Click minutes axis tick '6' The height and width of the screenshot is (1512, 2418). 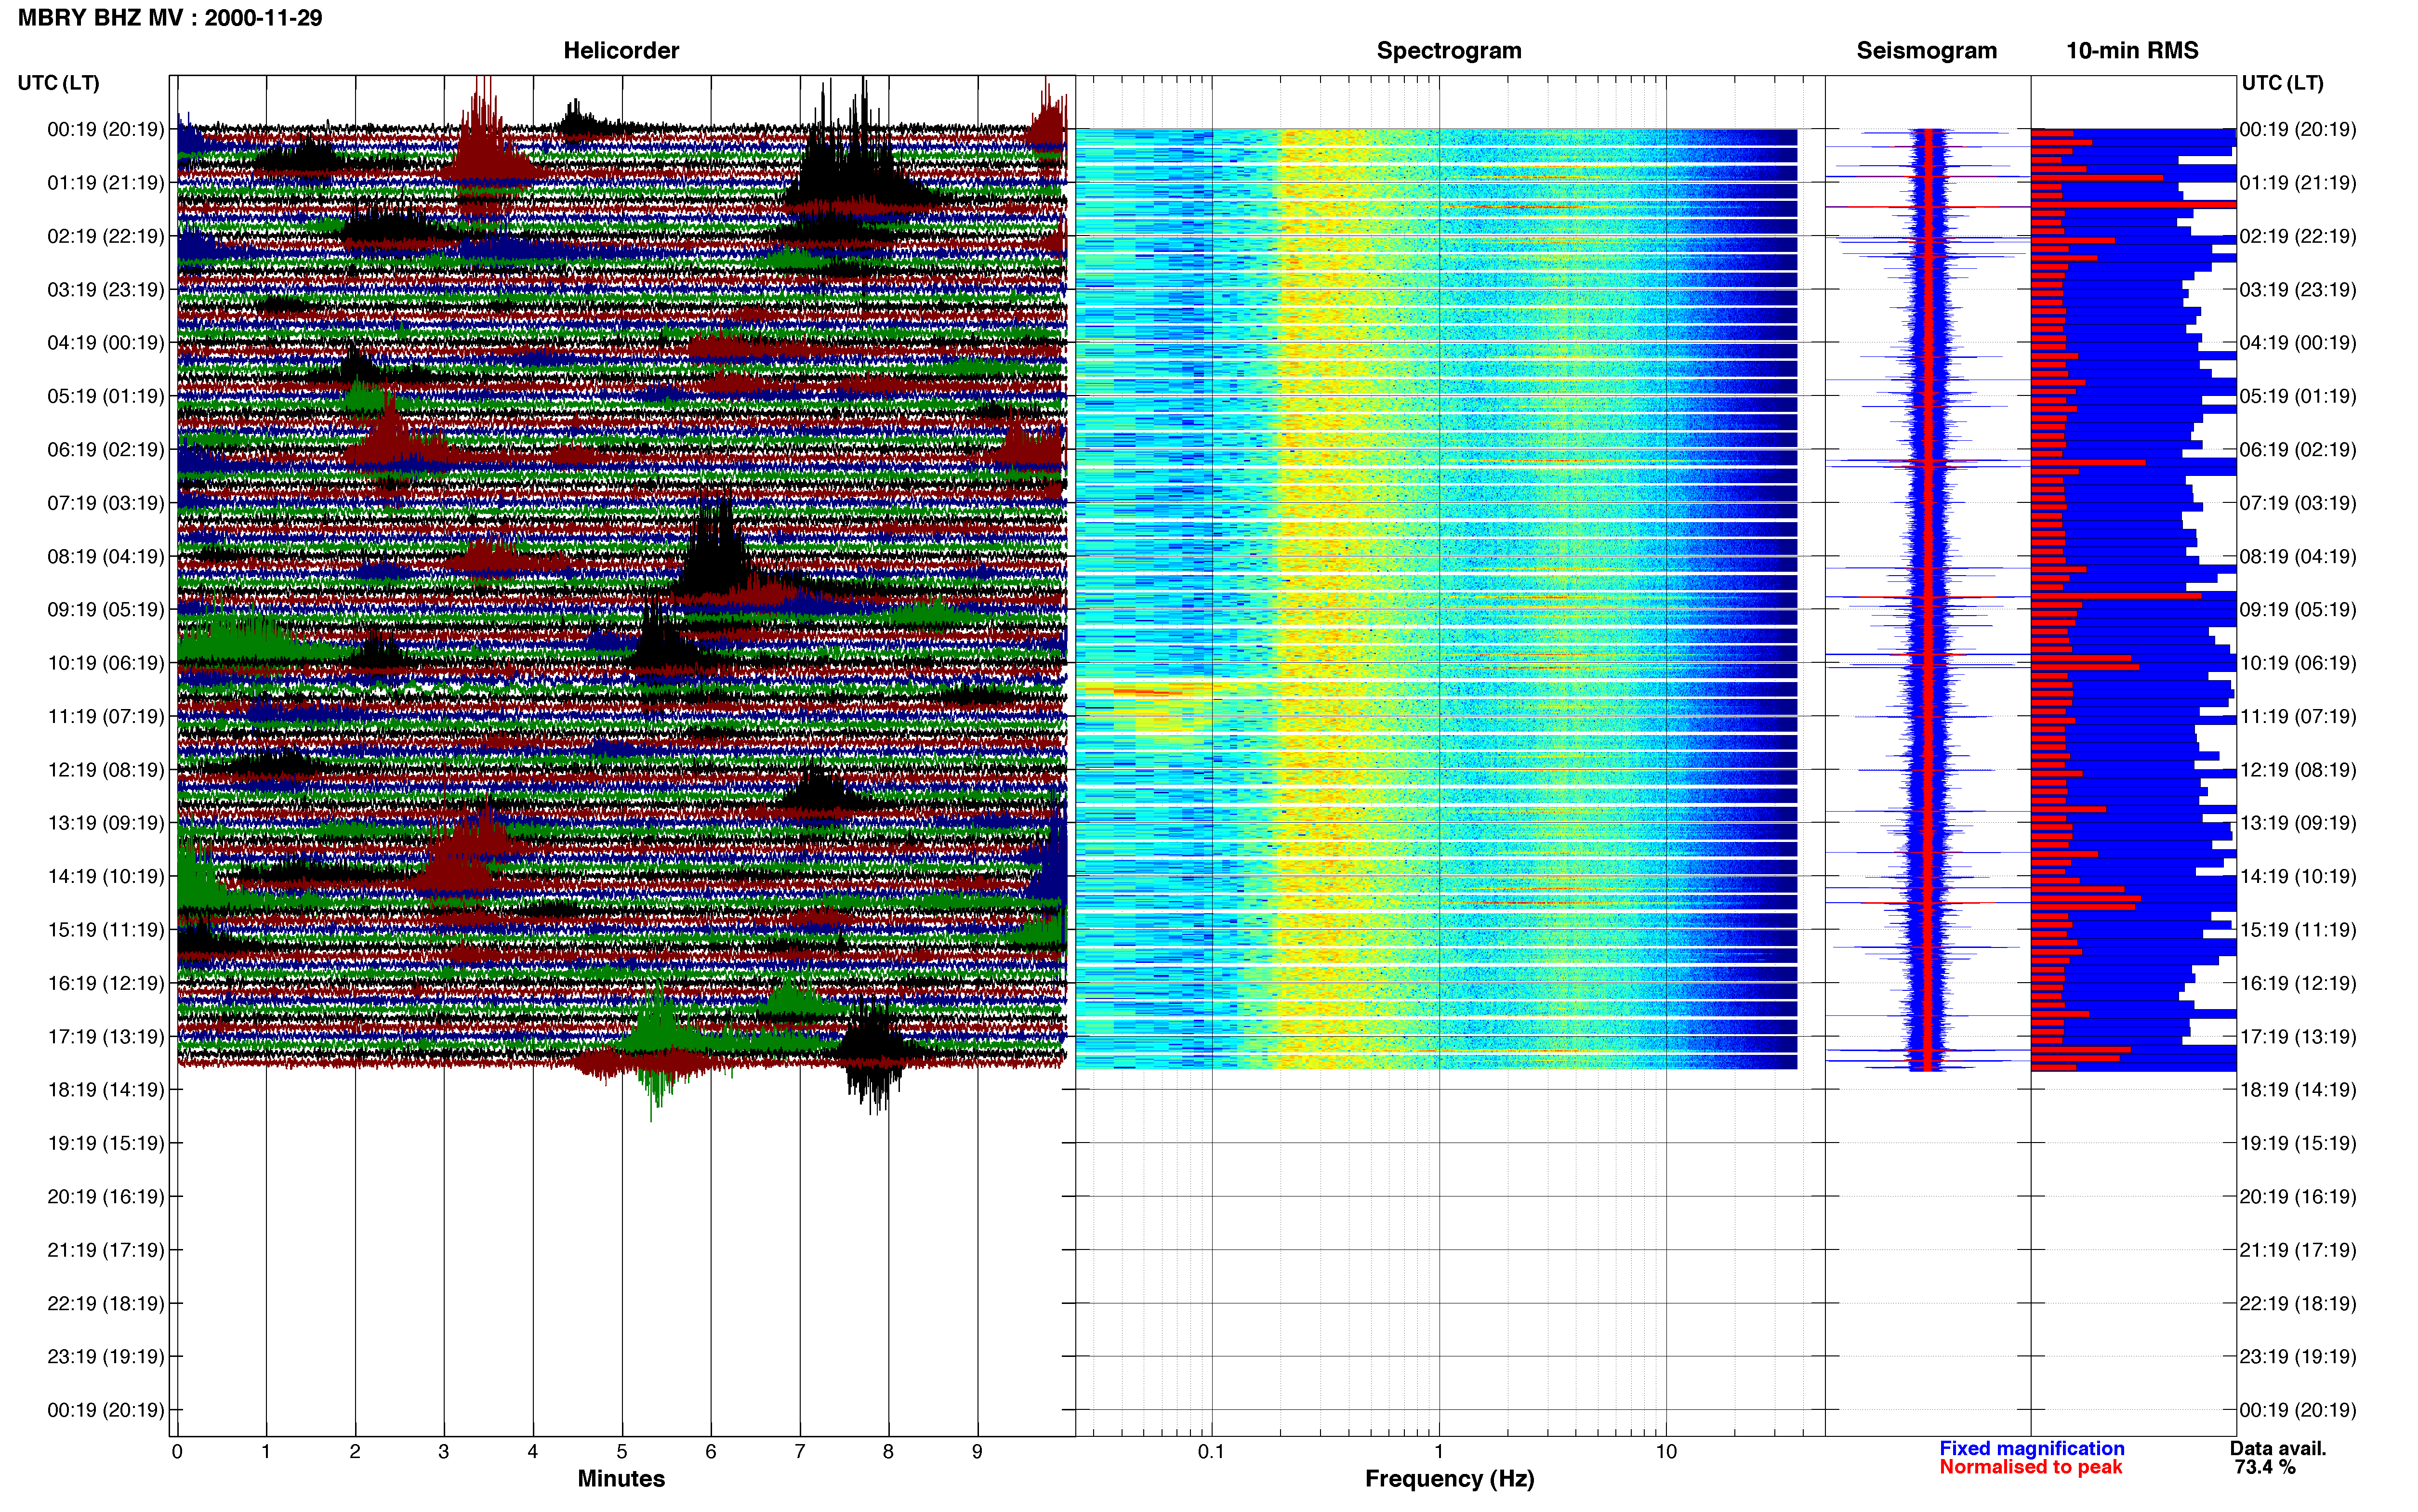pyautogui.click(x=711, y=1451)
